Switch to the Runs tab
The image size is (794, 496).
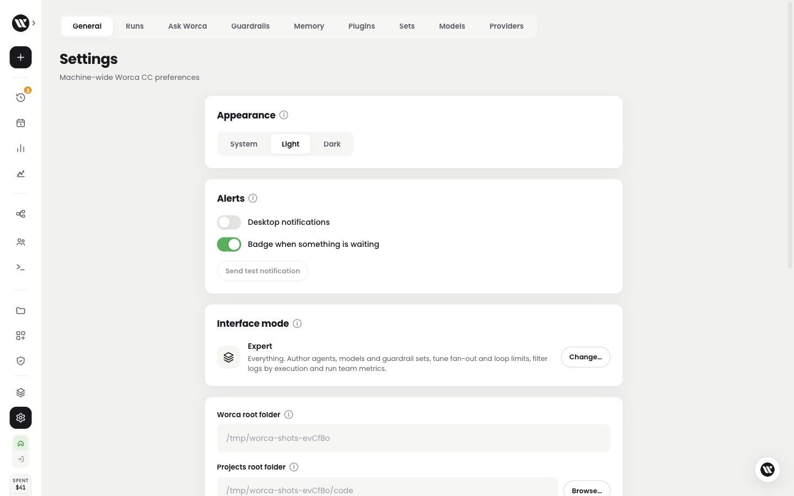click(135, 26)
